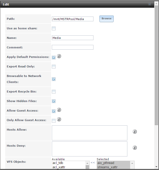Show info icon for Allow Guest Access

pos(59,110)
